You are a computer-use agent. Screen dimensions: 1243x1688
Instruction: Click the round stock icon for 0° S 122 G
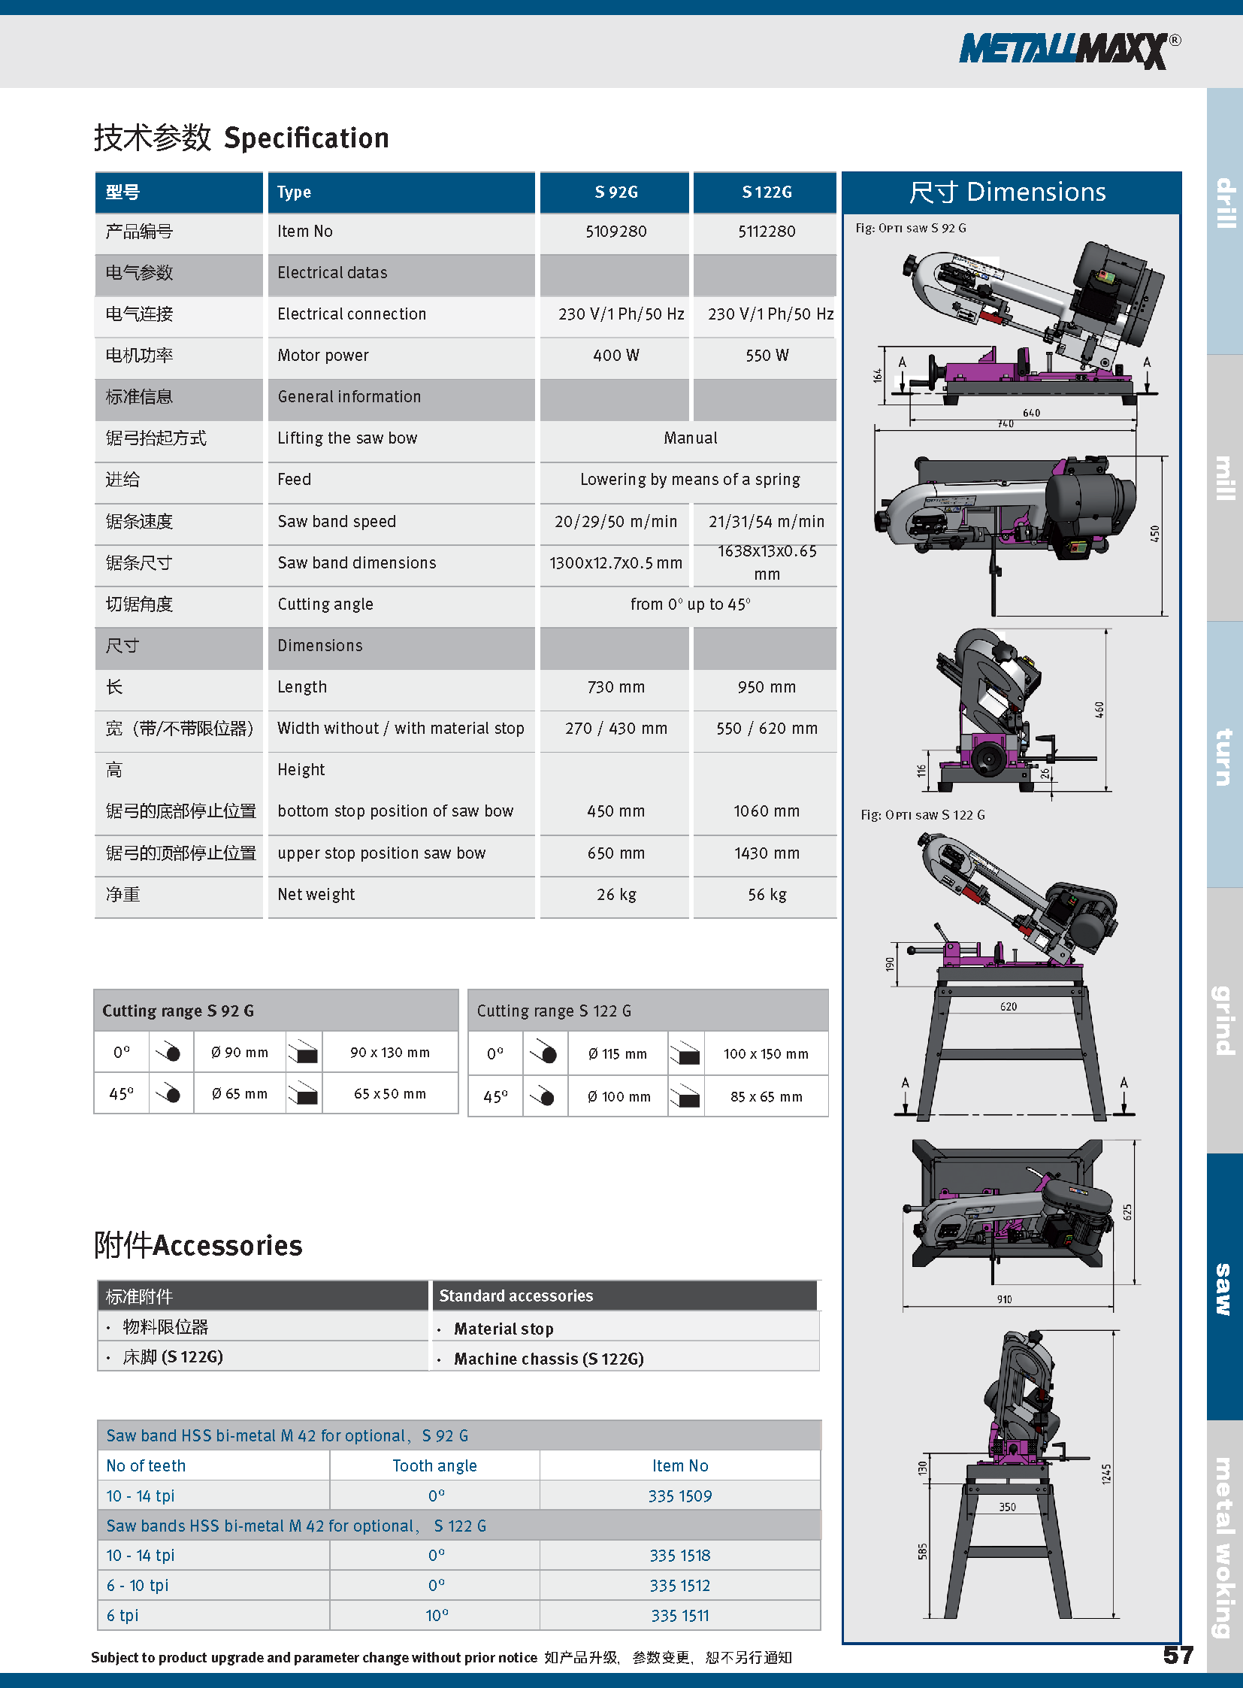pos(545,1053)
